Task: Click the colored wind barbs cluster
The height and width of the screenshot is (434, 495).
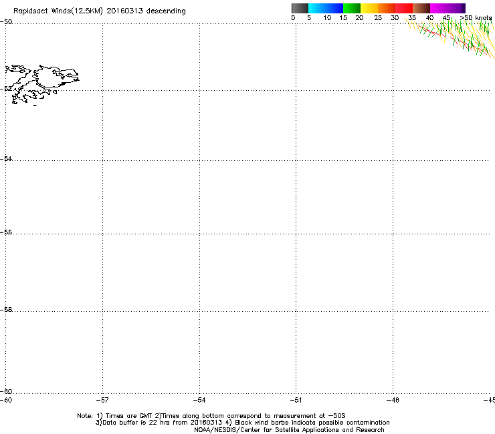Action: 450,38
